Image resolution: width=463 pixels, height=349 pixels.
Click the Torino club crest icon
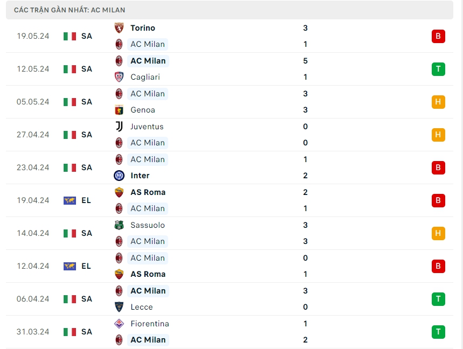point(119,28)
